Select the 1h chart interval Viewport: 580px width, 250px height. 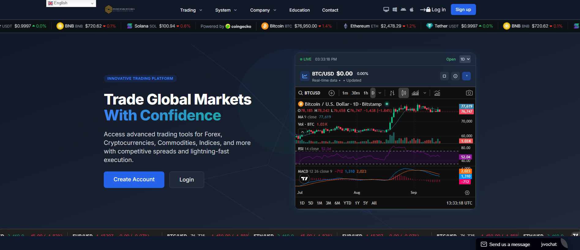(x=366, y=93)
